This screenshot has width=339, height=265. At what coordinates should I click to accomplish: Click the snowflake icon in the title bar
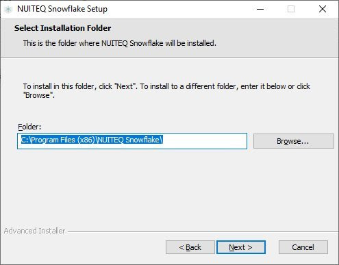tap(8, 10)
